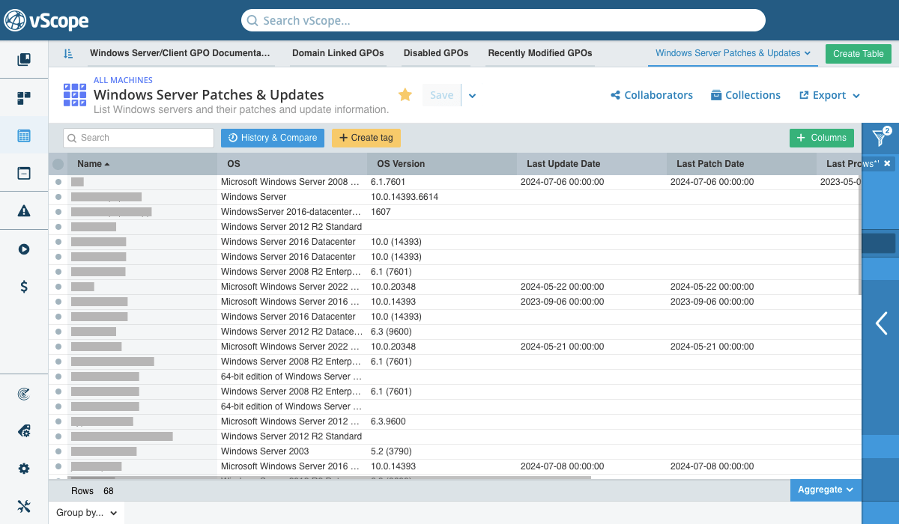Switch to Disabled GPOs tab
Screen dimensions: 899x524
tap(436, 53)
